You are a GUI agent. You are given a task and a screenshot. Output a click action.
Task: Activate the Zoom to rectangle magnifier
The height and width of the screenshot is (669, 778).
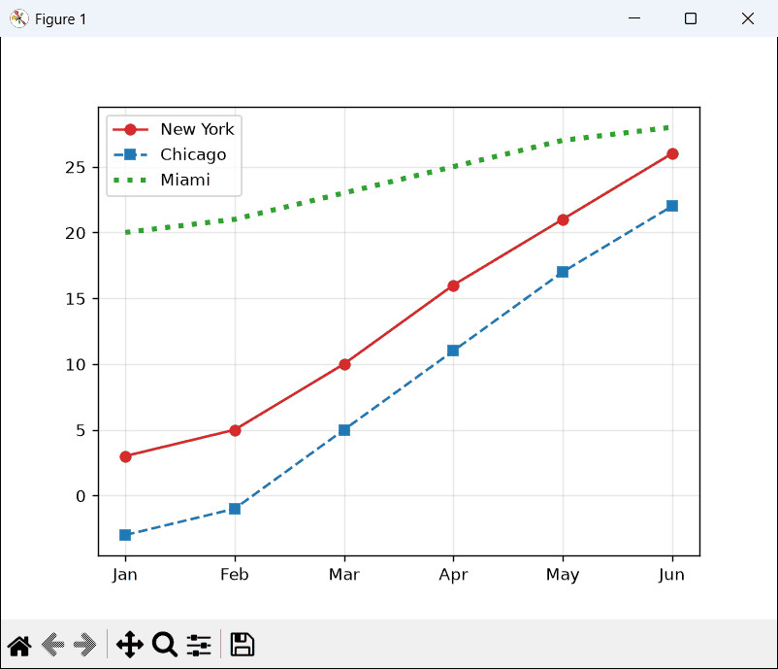(165, 645)
